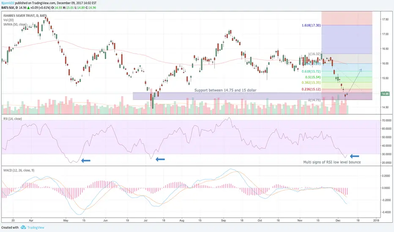Click the current price tag 14.96 on axis

(x=385, y=94)
